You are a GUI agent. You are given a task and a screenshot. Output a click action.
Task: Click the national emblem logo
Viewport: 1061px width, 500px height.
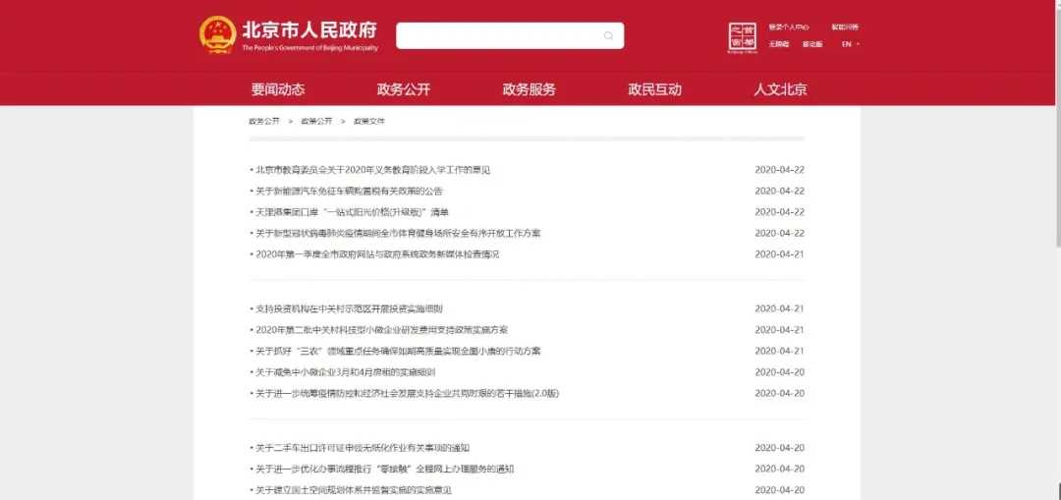pos(218,35)
